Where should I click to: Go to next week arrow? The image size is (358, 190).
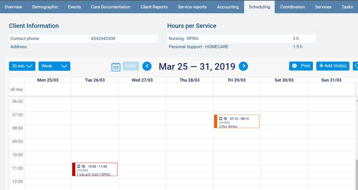coord(243,66)
